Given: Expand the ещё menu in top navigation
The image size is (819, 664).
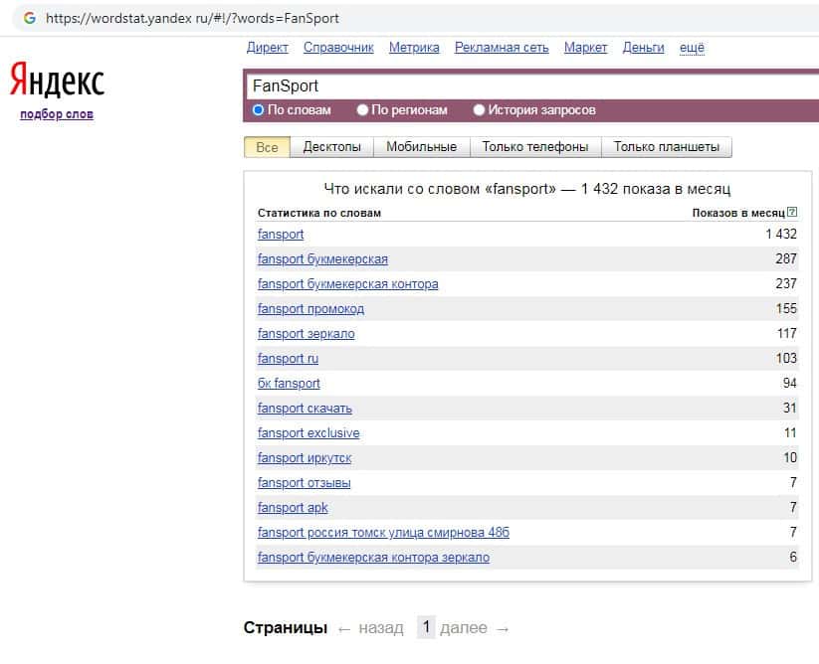Looking at the screenshot, I should click(692, 48).
